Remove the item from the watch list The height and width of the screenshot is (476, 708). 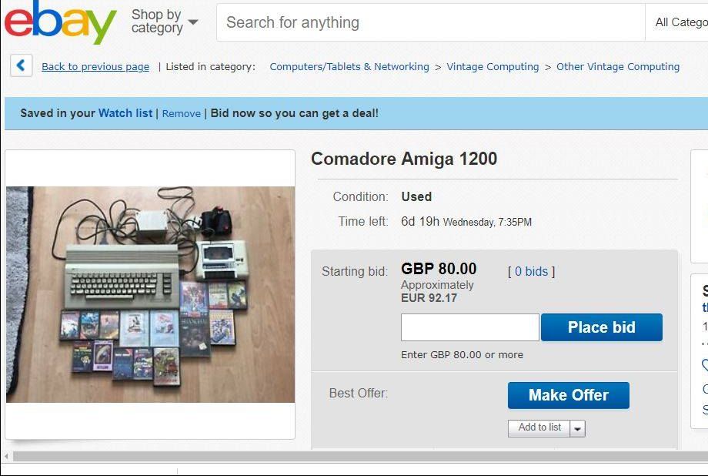coord(182,113)
